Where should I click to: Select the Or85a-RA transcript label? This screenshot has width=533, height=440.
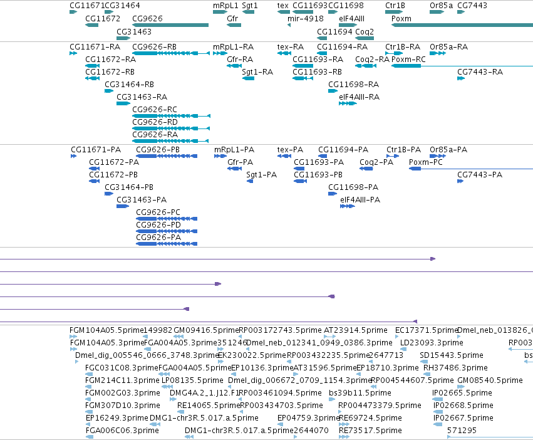tap(448, 46)
